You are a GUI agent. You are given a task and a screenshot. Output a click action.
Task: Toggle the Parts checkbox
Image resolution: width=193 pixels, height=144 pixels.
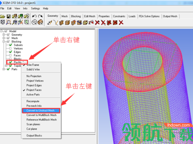(8, 69)
